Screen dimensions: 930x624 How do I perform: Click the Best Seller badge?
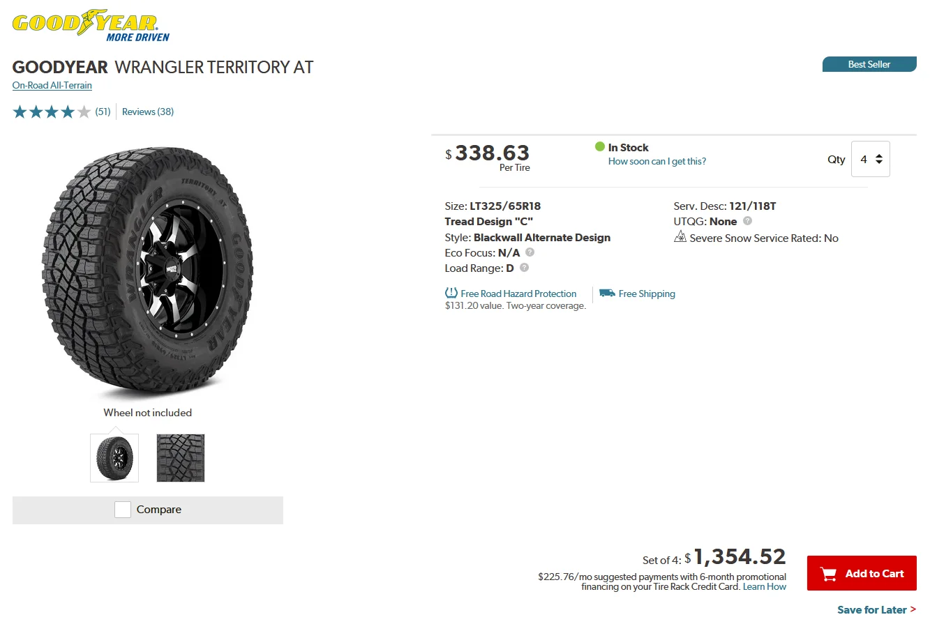pyautogui.click(x=869, y=64)
